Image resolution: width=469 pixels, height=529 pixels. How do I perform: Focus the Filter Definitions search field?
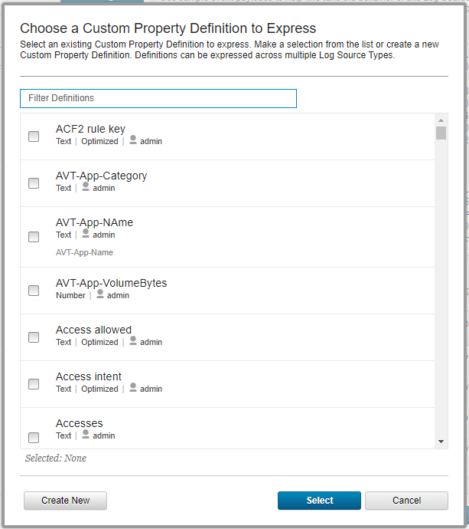coord(158,98)
